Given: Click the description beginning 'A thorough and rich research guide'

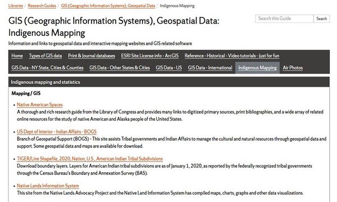Looking at the screenshot, I should (x=170, y=116).
